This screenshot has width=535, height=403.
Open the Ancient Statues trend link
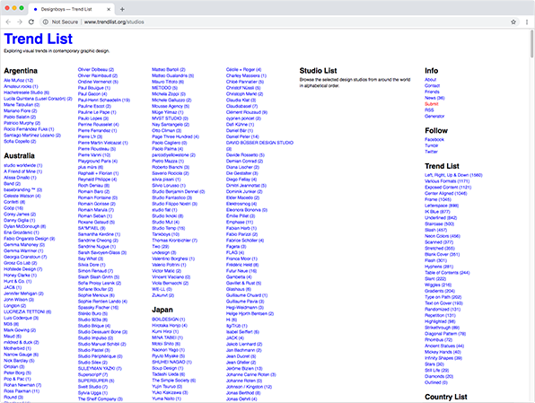point(444,346)
